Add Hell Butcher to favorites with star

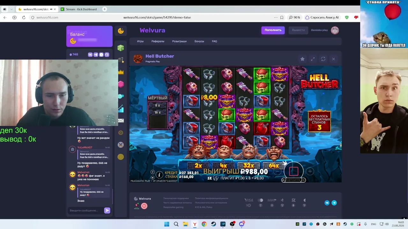click(302, 59)
